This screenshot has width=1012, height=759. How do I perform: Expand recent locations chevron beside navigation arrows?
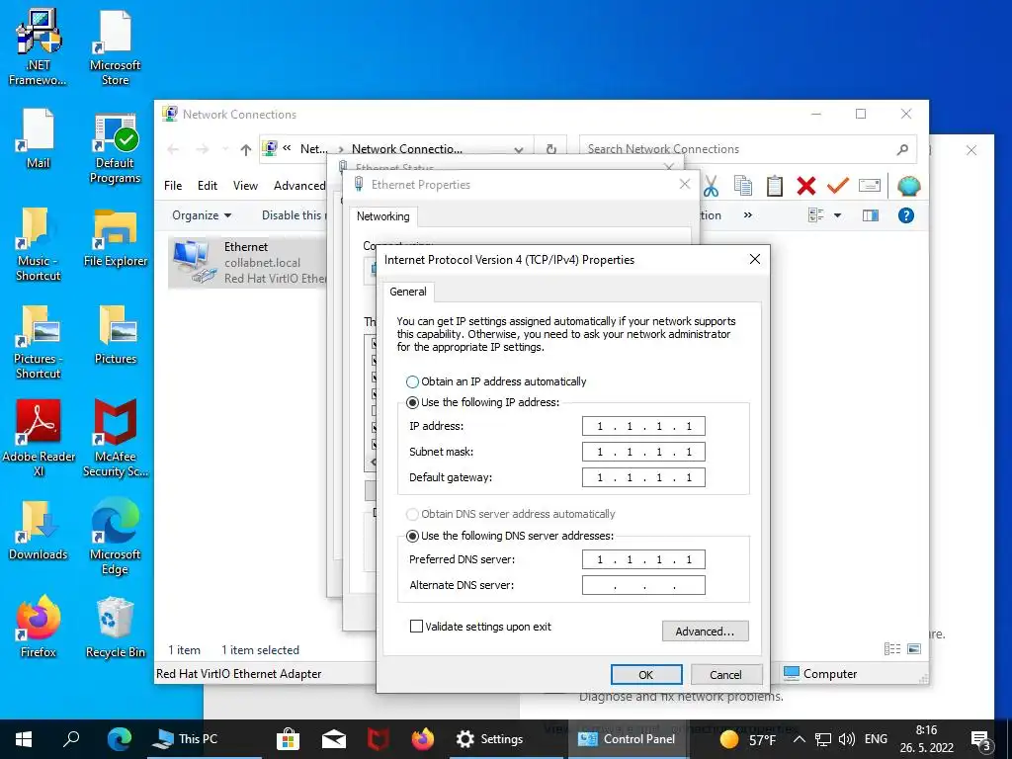click(x=225, y=150)
